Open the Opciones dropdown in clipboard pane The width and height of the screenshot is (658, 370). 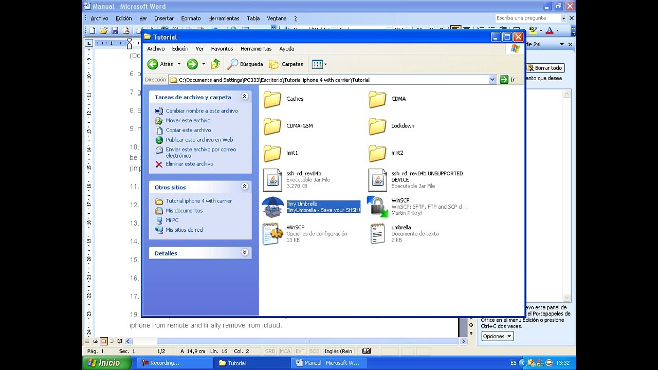(x=498, y=336)
